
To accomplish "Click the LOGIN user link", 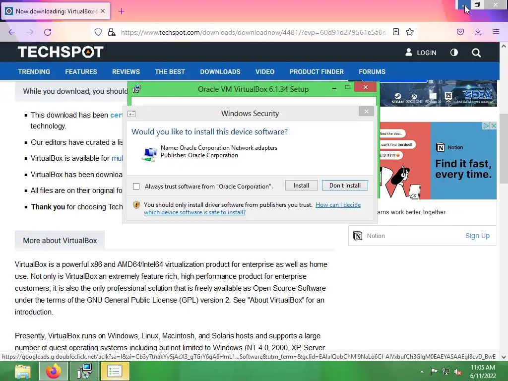I will tap(421, 53).
